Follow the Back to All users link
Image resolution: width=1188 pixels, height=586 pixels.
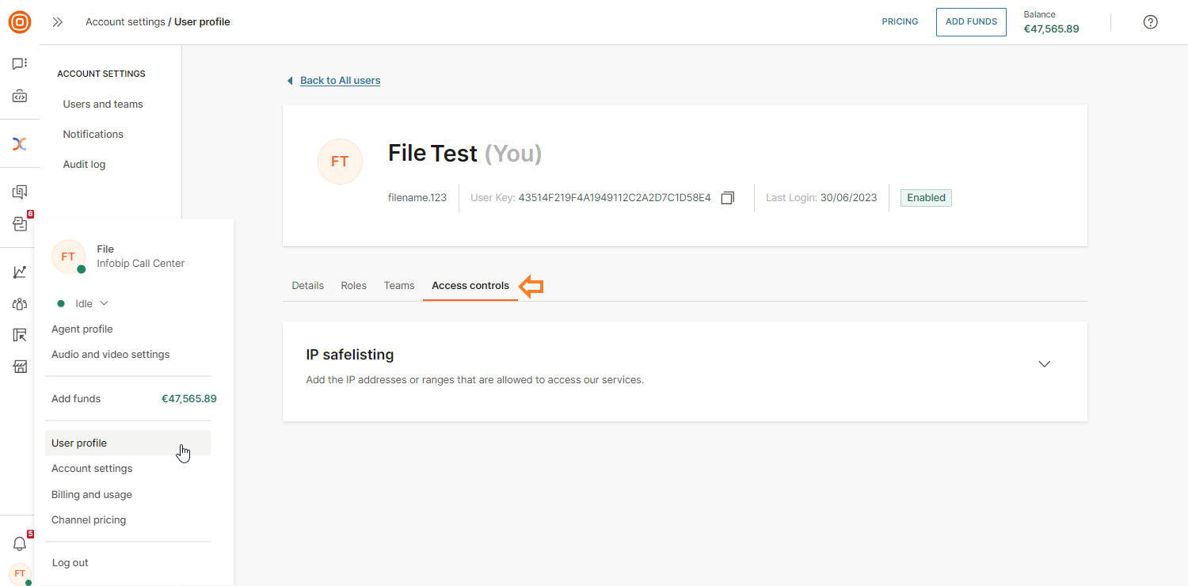click(x=340, y=81)
